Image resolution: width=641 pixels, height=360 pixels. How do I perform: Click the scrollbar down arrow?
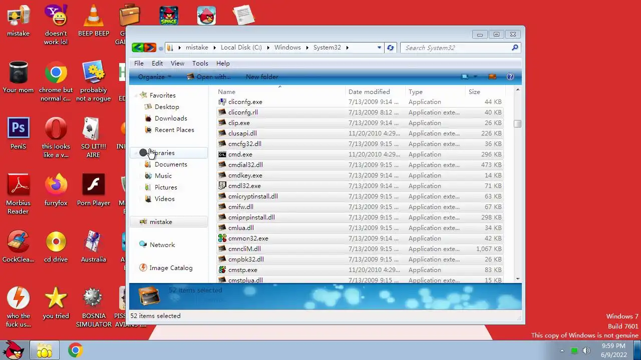[517, 279]
